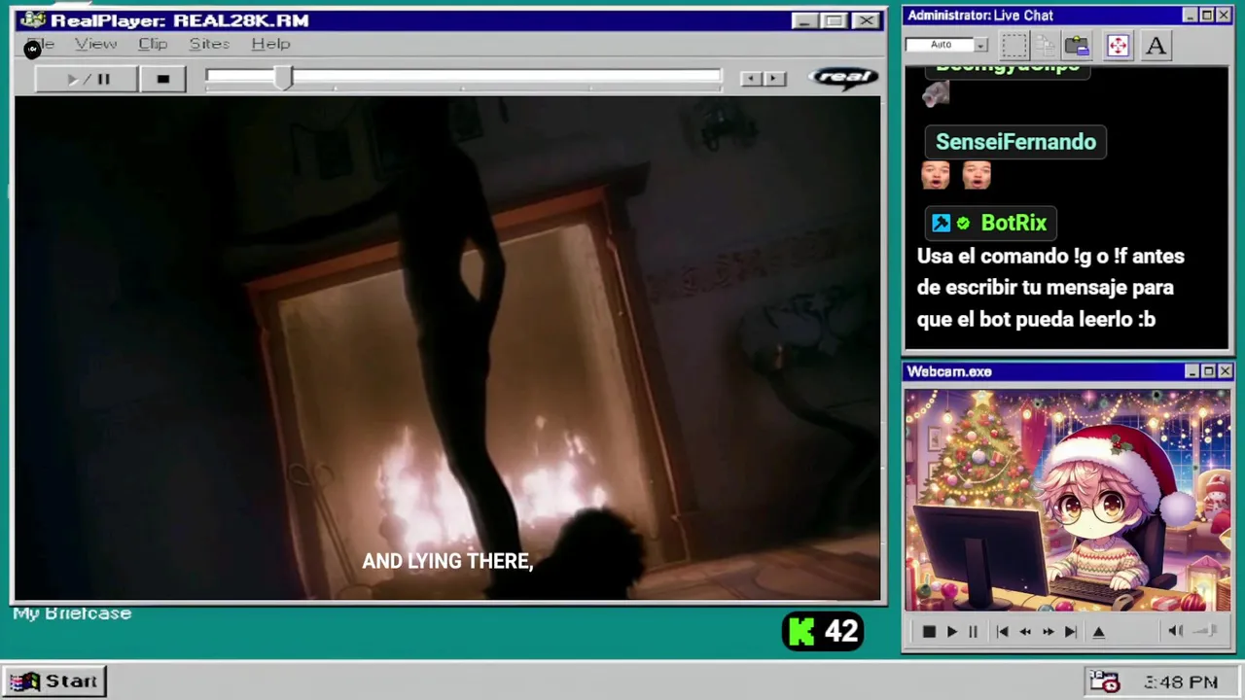Click the webcam skip-to-start button
The height and width of the screenshot is (700, 1245).
[x=1003, y=632]
